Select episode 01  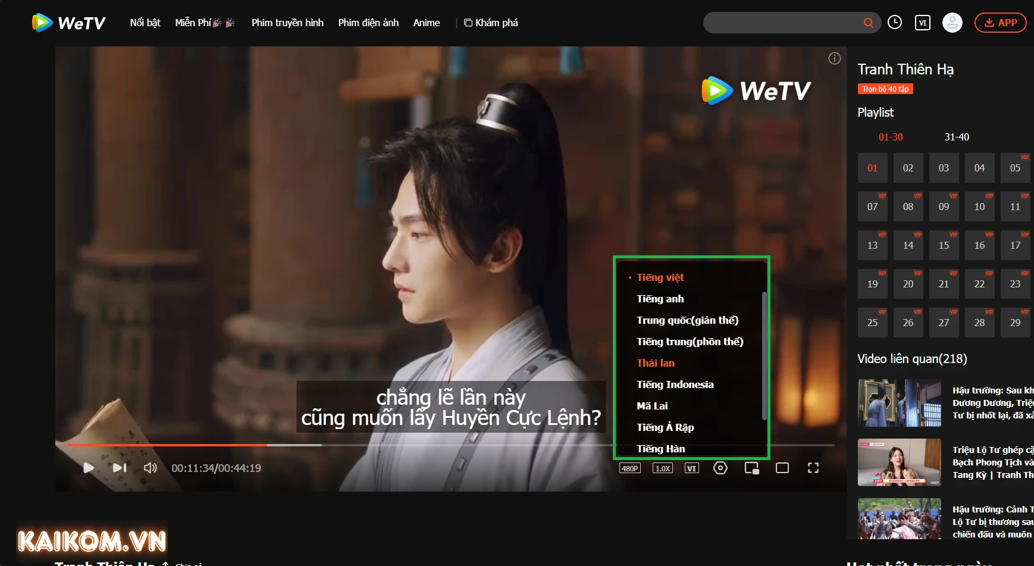873,168
